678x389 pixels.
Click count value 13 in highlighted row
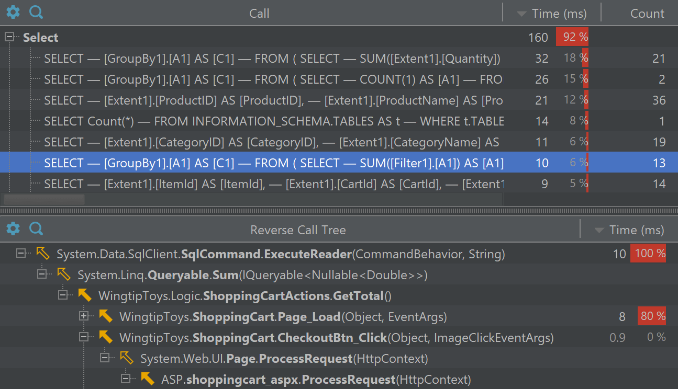tap(659, 163)
